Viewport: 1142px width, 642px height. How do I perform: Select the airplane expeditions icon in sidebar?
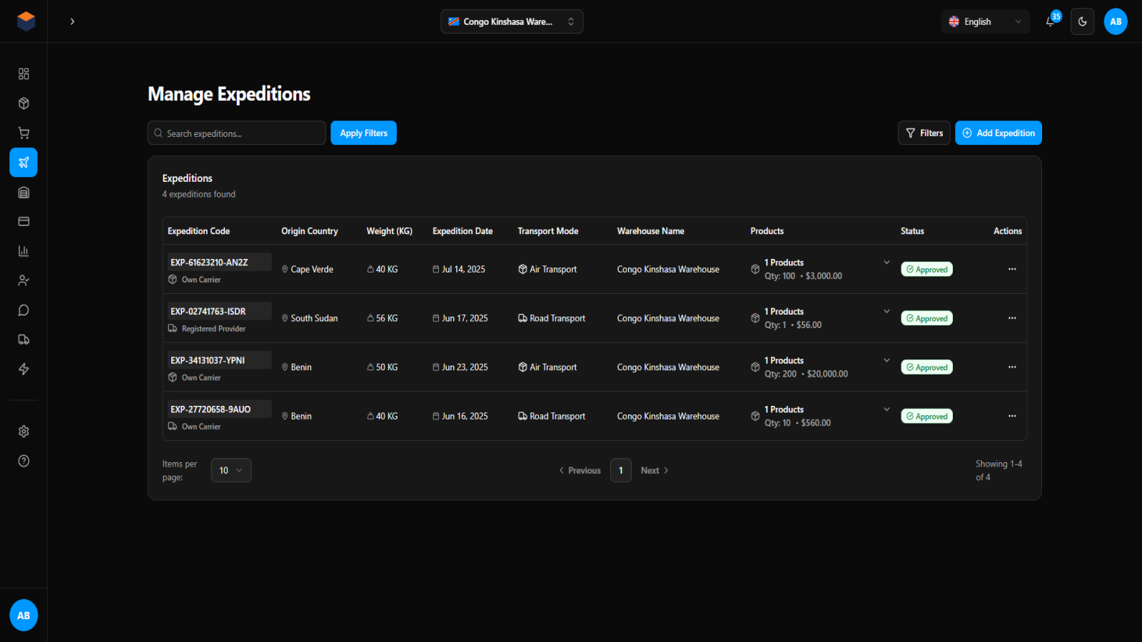(23, 162)
